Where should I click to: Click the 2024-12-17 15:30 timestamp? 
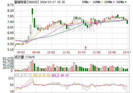pyautogui.click(x=52, y=2)
